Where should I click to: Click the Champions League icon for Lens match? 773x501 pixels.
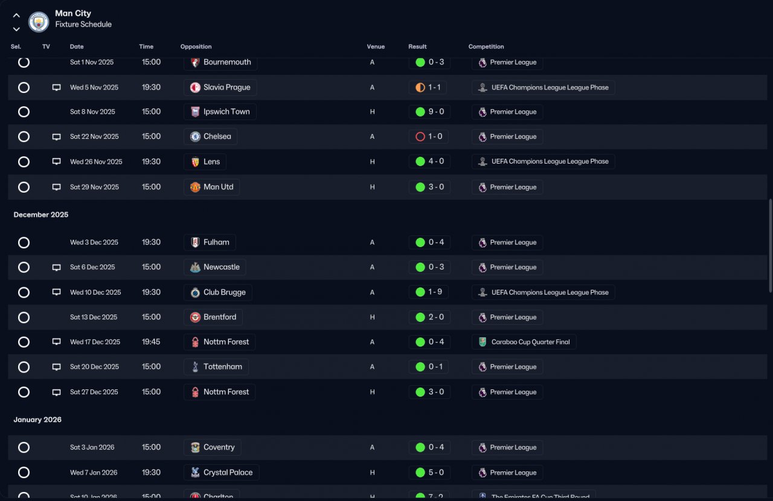pyautogui.click(x=482, y=162)
